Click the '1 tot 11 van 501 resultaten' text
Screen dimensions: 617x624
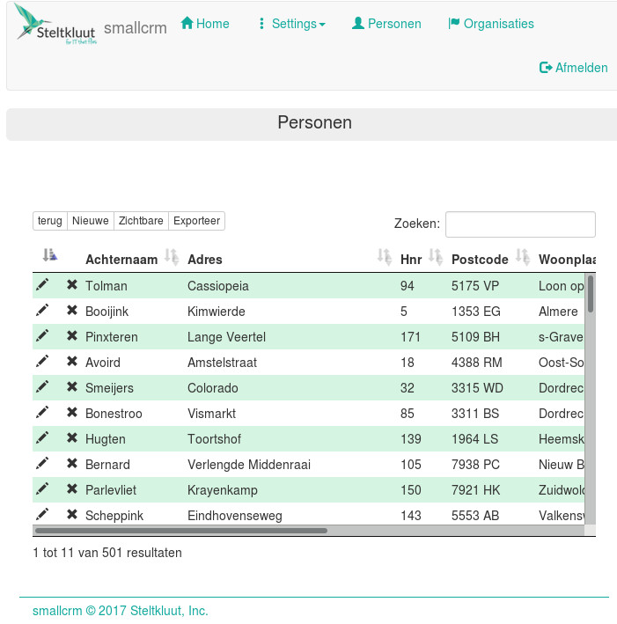pyautogui.click(x=107, y=553)
